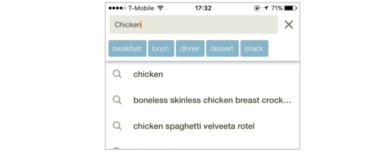The width and height of the screenshot is (386, 152).
Task: Tap the location arrow status icon
Action: [x=266, y=8]
